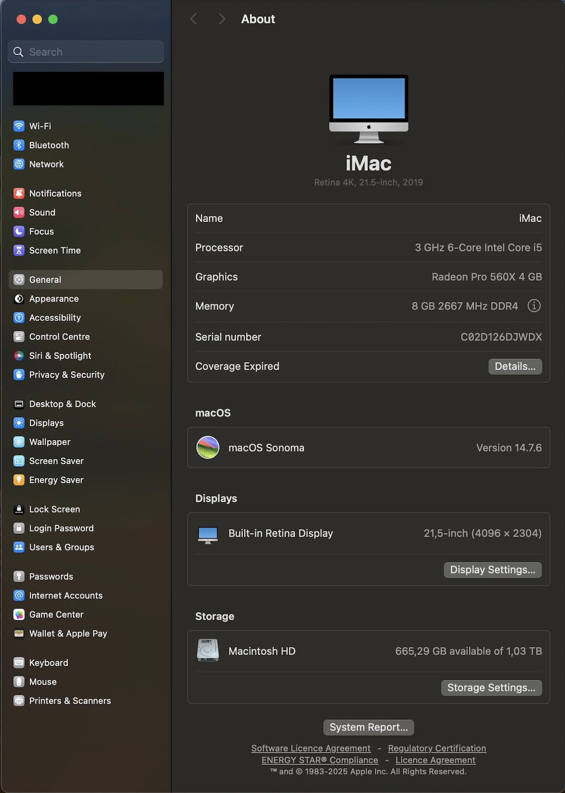Open the Software Licence Agreement link
565x793 pixels.
311,748
